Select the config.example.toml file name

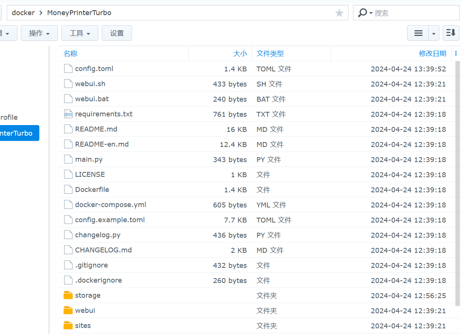pyautogui.click(x=110, y=220)
